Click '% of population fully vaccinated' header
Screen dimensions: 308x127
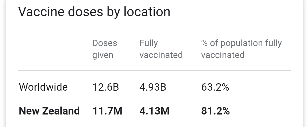241,49
